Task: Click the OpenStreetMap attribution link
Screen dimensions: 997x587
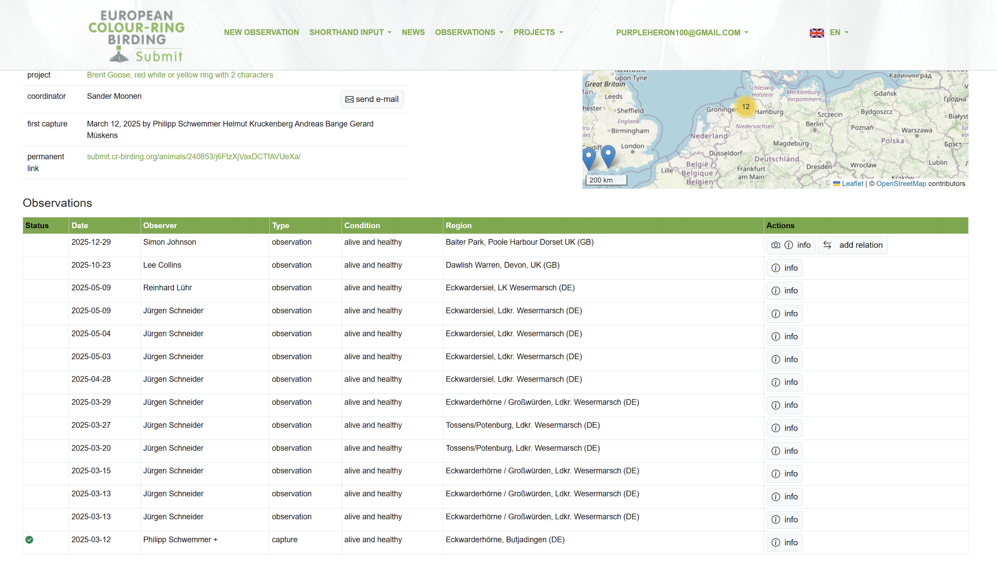Action: pyautogui.click(x=901, y=184)
